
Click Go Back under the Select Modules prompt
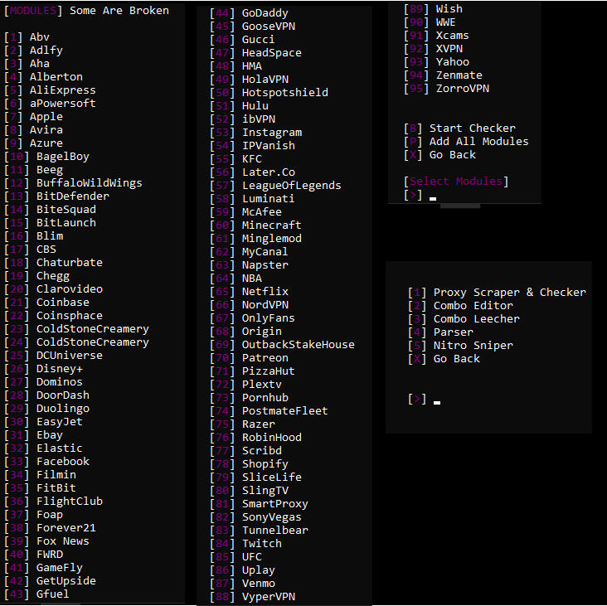tap(439, 155)
